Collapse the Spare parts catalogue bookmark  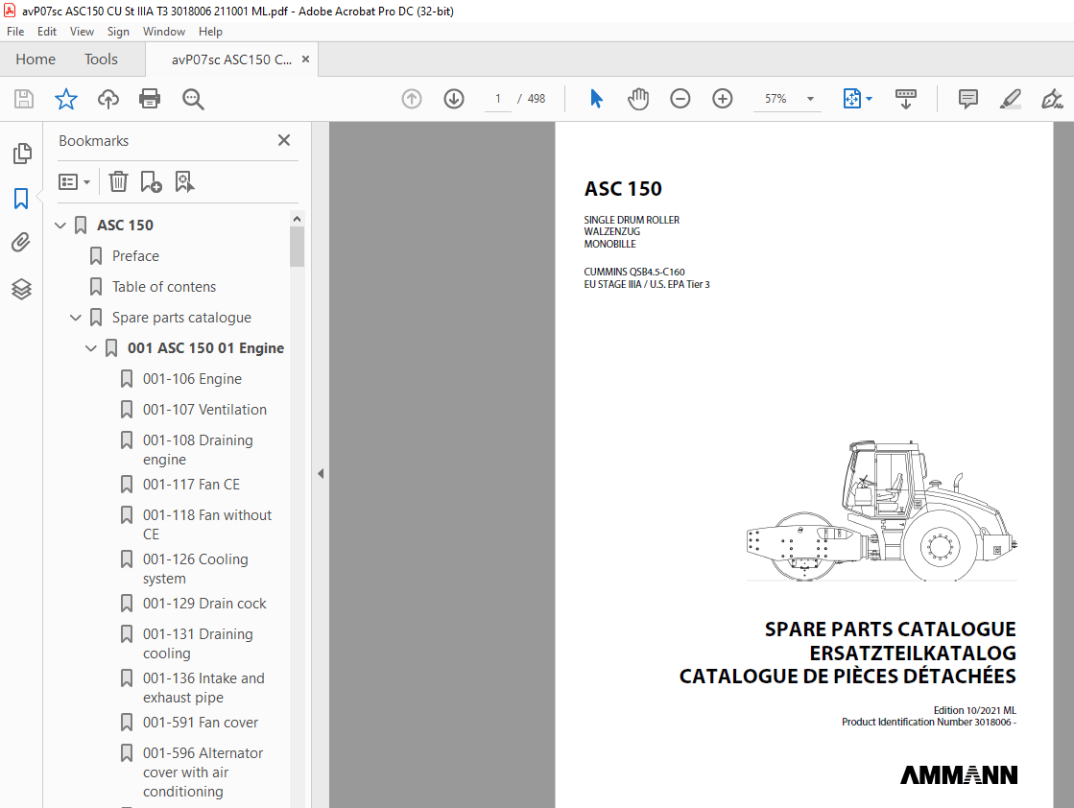[x=75, y=317]
